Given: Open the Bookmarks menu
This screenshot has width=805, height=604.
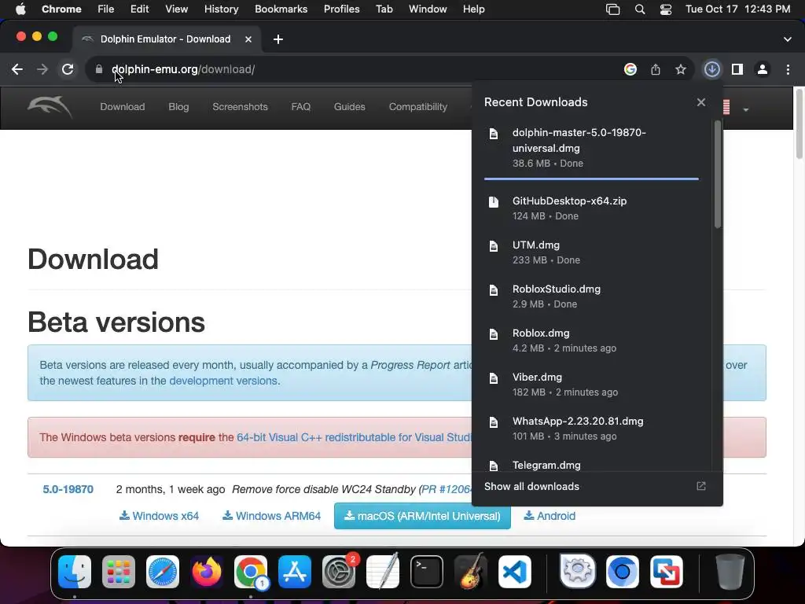Looking at the screenshot, I should pos(281,9).
